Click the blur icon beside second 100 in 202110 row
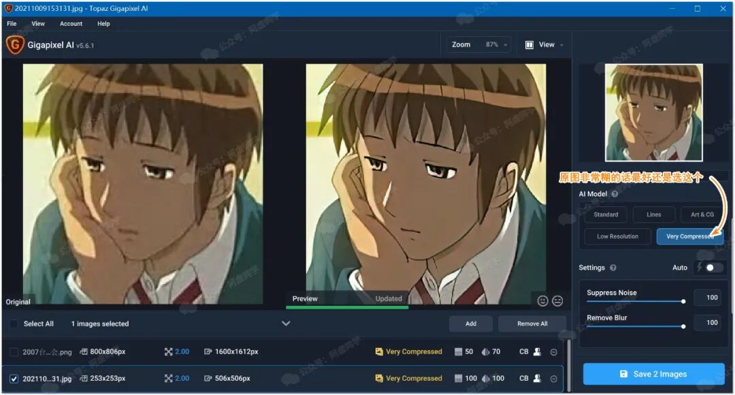735x395 pixels. 486,378
